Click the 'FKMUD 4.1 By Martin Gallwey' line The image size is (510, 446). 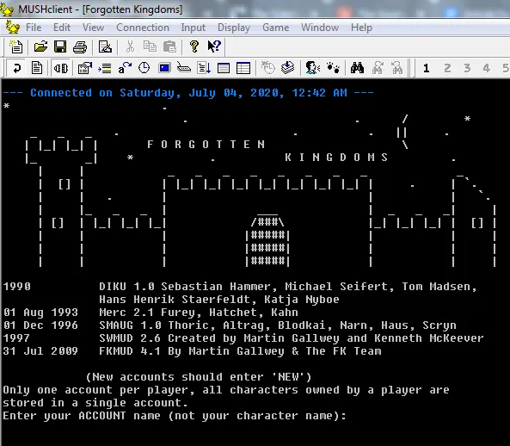click(240, 351)
